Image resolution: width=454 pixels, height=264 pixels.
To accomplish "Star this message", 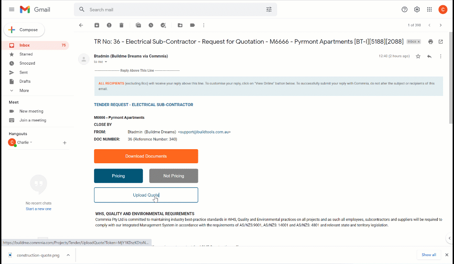I will click(x=418, y=56).
